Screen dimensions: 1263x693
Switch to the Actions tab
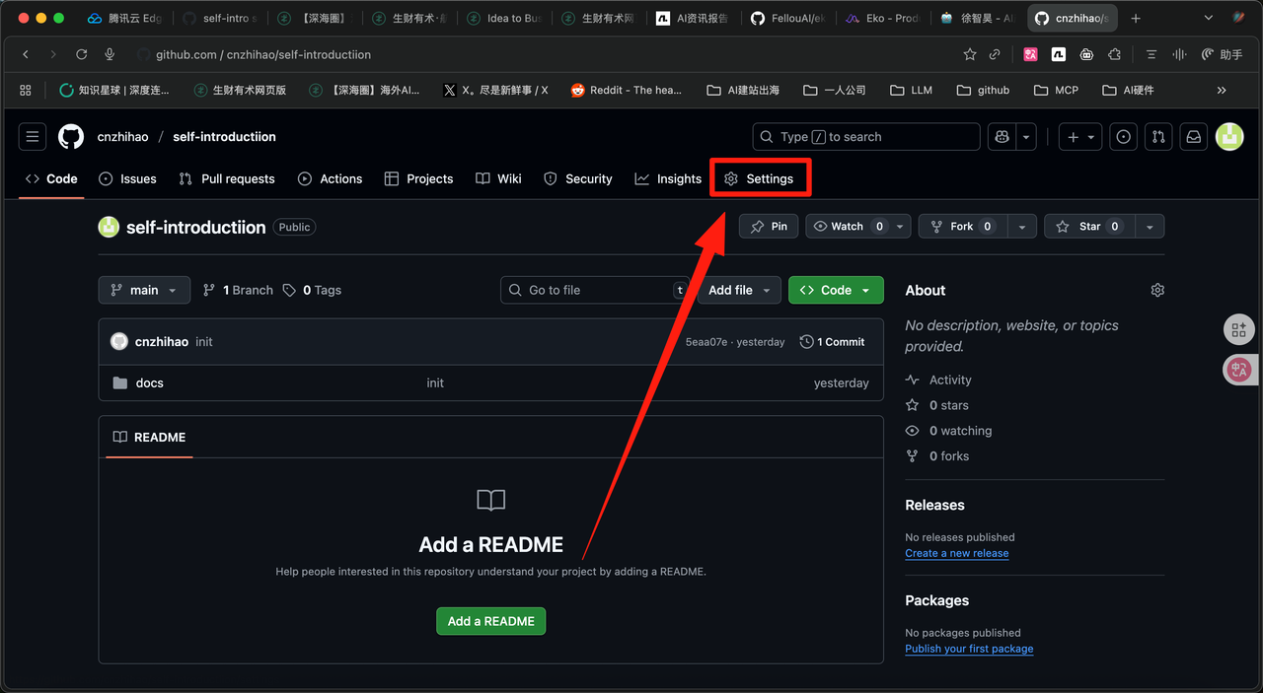331,178
